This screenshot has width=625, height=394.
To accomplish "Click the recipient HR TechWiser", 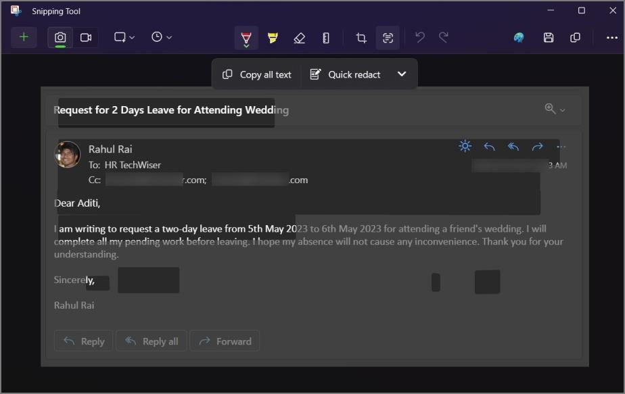I will point(133,165).
